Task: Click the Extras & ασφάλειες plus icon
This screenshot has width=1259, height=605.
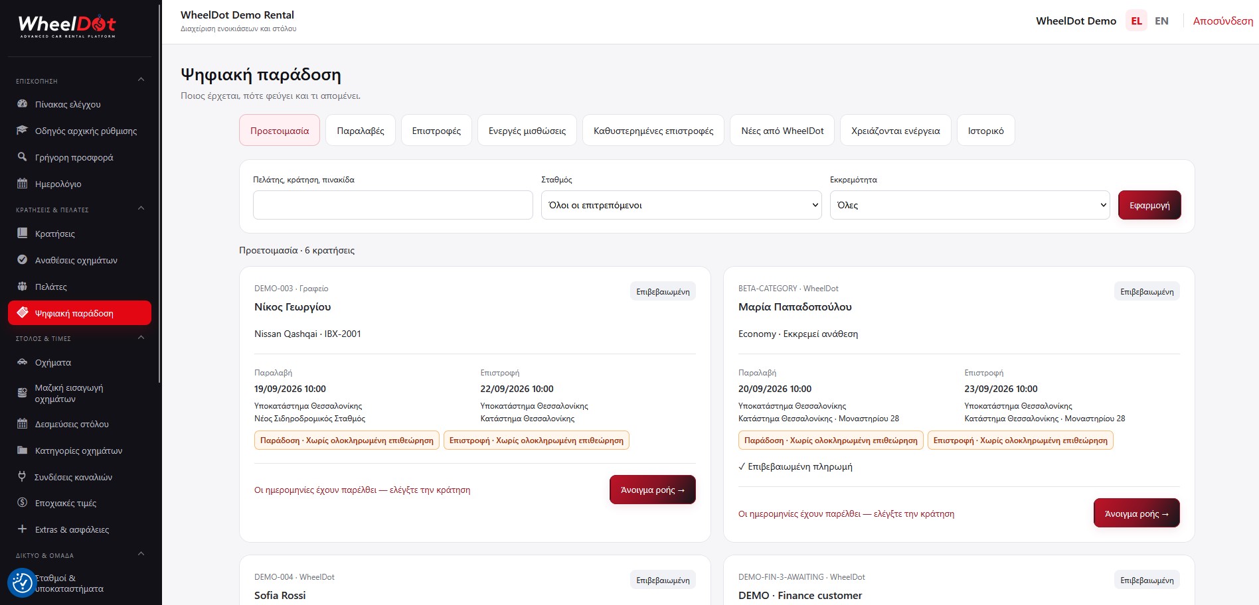Action: tap(22, 529)
